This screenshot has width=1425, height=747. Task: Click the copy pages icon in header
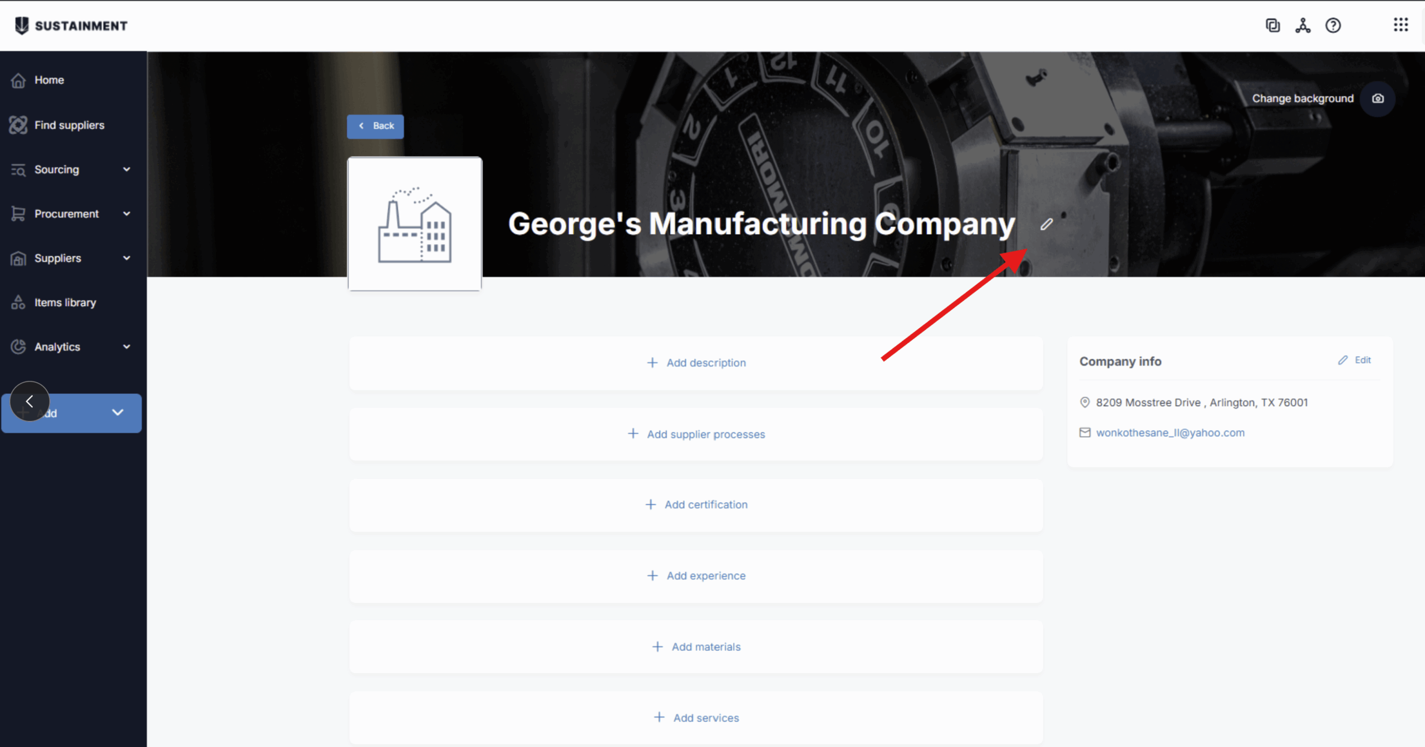tap(1272, 26)
